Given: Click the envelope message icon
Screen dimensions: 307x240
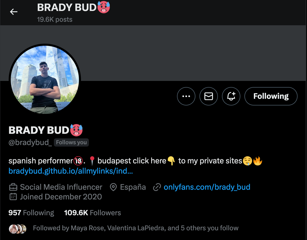Looking at the screenshot, I should coord(209,96).
